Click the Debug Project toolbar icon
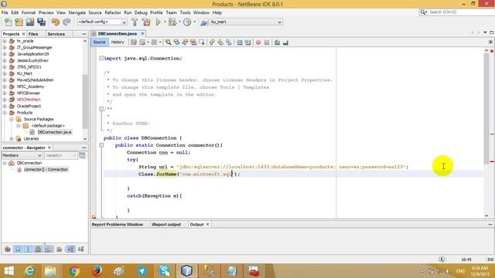 (172, 22)
